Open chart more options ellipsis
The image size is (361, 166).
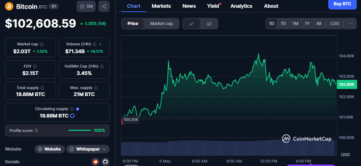point(351,24)
